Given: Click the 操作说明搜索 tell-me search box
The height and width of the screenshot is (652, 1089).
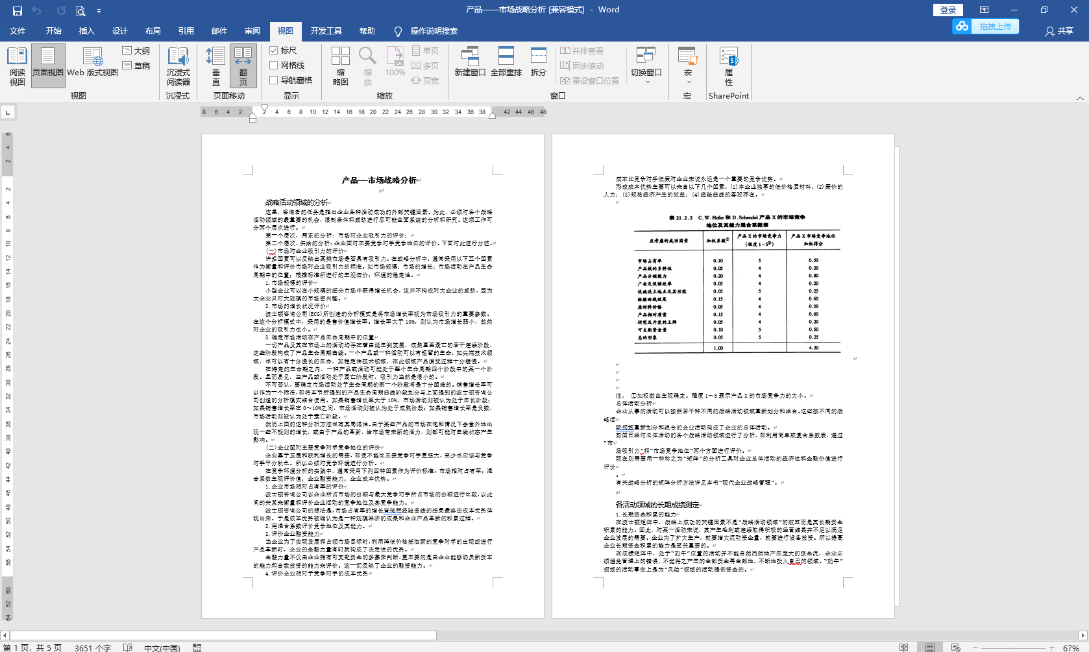Looking at the screenshot, I should point(426,31).
